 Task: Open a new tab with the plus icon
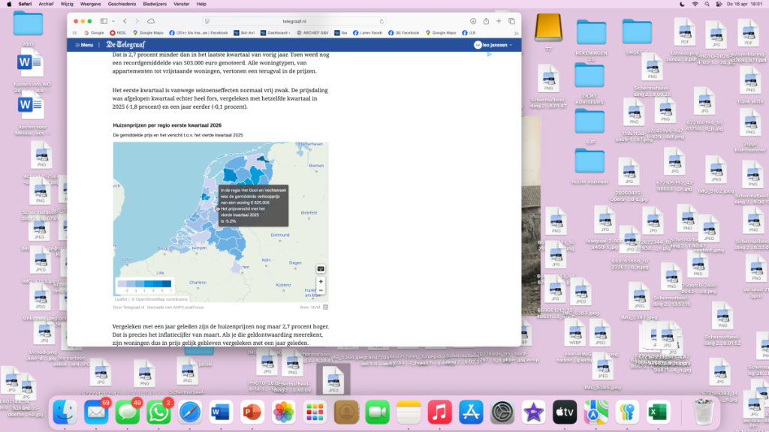[499, 21]
